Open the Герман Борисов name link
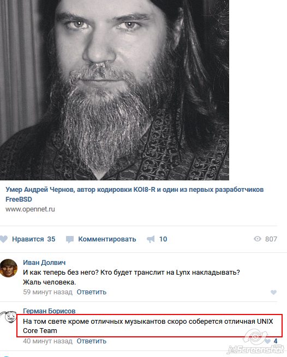 tap(49, 311)
